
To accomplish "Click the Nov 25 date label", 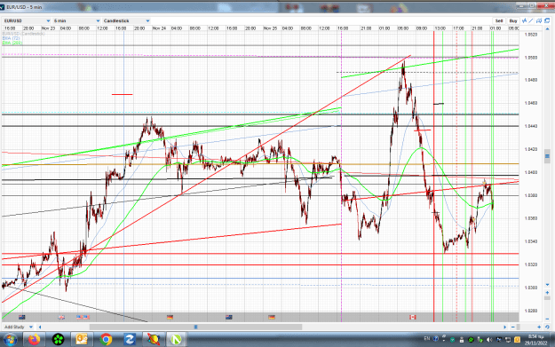I will pyautogui.click(x=270, y=28).
